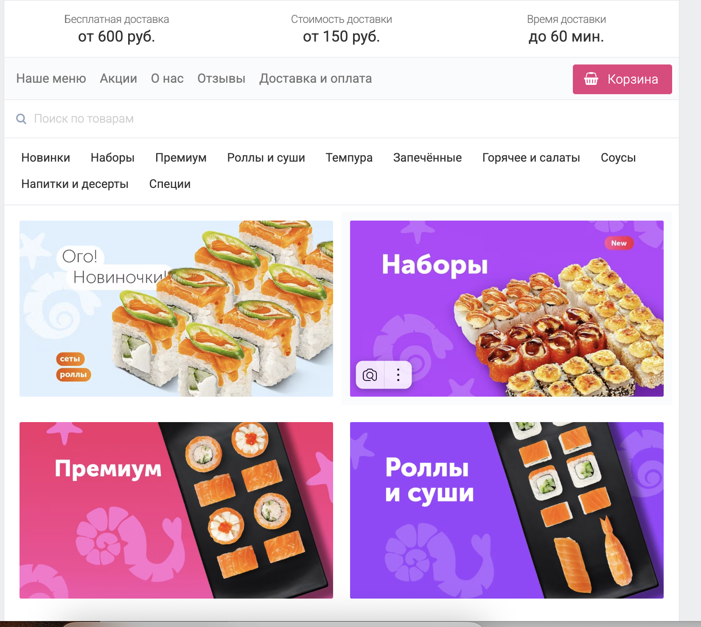Select the Новинки category tab
Image resolution: width=701 pixels, height=627 pixels.
click(x=45, y=158)
